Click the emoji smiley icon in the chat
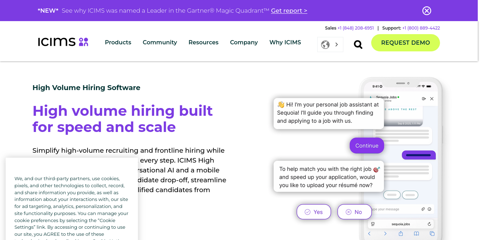The height and width of the screenshot is (240, 482). click(429, 209)
